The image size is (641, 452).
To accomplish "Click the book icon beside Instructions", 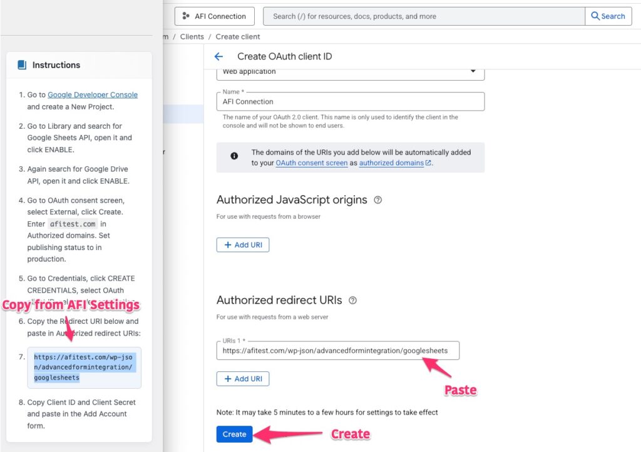I will tap(22, 65).
